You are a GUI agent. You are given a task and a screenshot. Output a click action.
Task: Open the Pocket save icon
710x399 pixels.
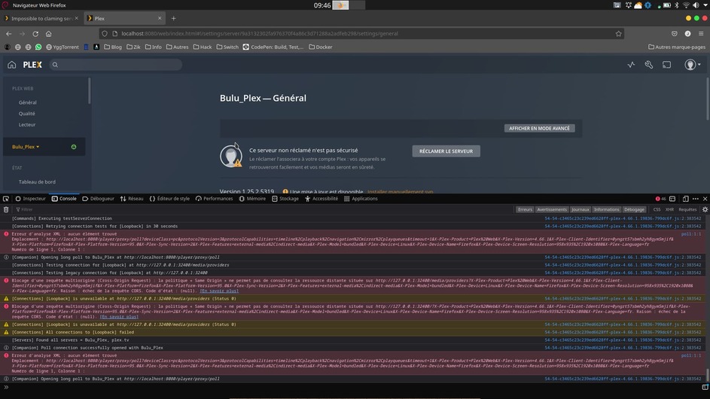(674, 34)
